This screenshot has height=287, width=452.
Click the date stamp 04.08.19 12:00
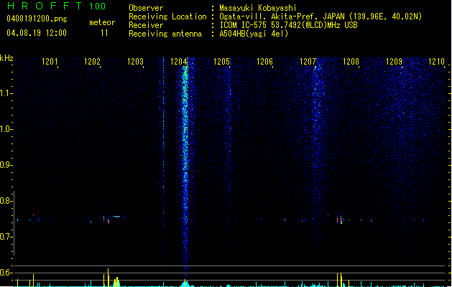tap(37, 33)
